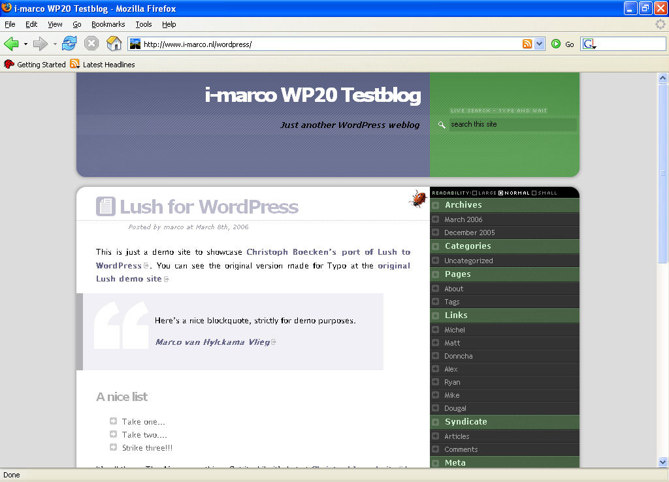Open the Home page icon
669x482 pixels.
tap(114, 44)
